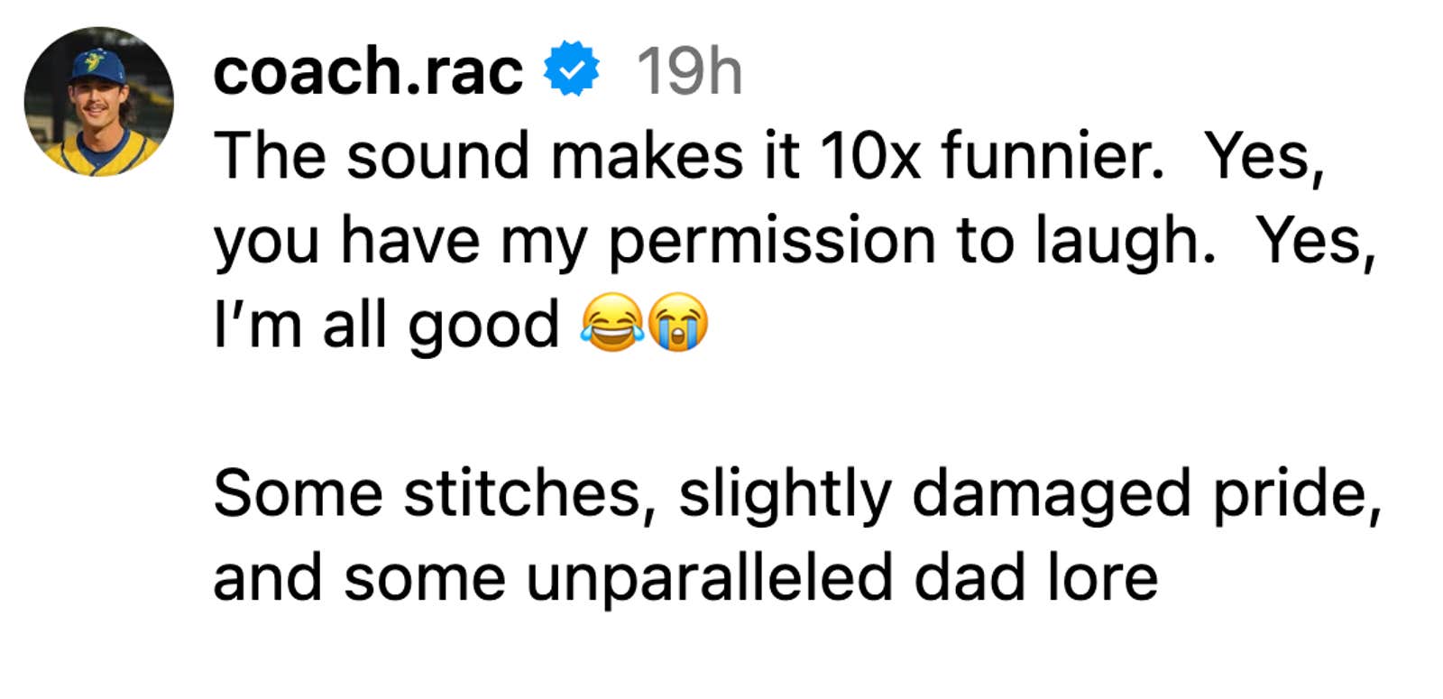Click the word "makes" in first line
The width and height of the screenshot is (1443, 699).
click(647, 156)
